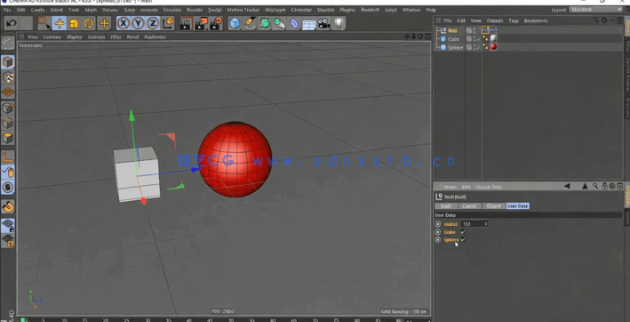630x322 pixels.
Task: Switch to Model mode
Action: tap(8, 62)
